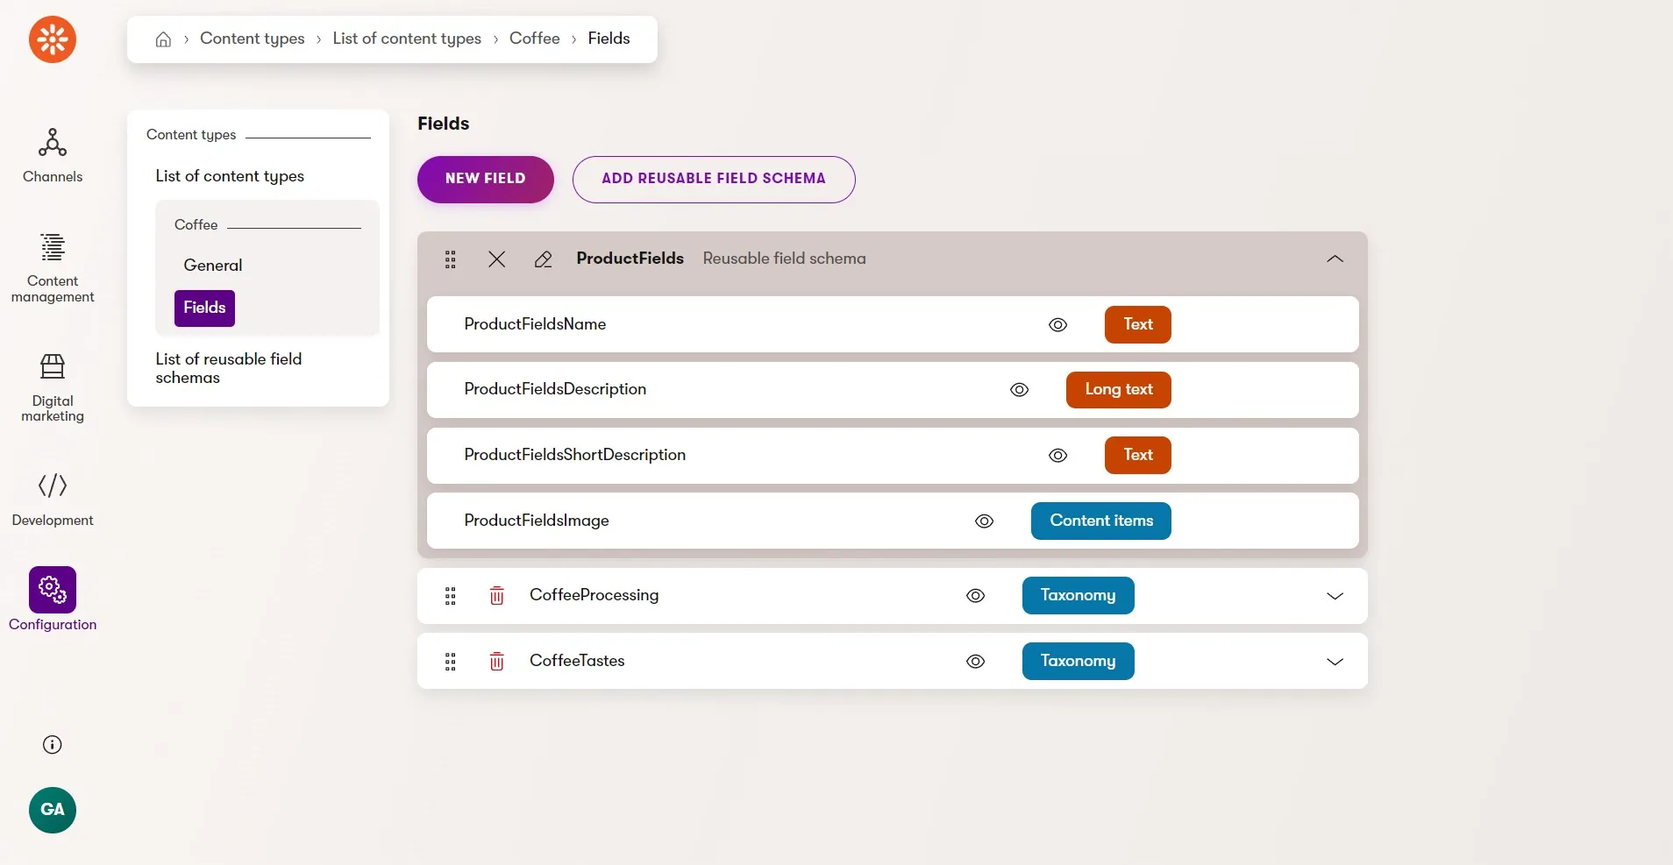Viewport: 1673px width, 865px height.
Task: Toggle visibility eye for ProductFieldsName
Action: [1058, 324]
